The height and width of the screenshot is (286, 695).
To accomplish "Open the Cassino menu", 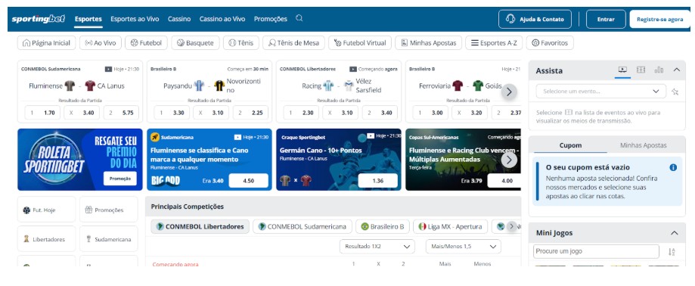I will pos(179,19).
